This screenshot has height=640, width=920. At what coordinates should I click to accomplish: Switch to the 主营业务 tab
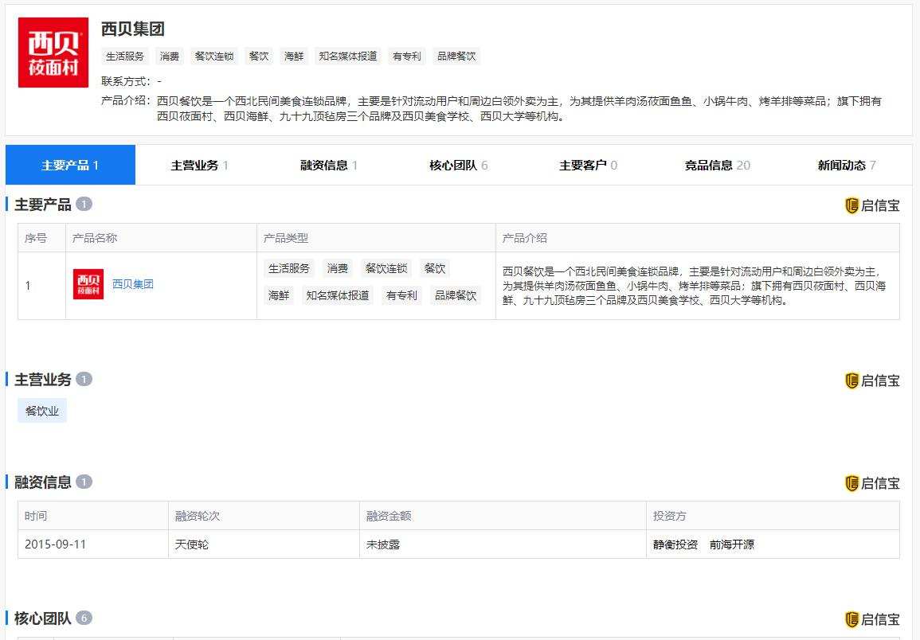(198, 165)
